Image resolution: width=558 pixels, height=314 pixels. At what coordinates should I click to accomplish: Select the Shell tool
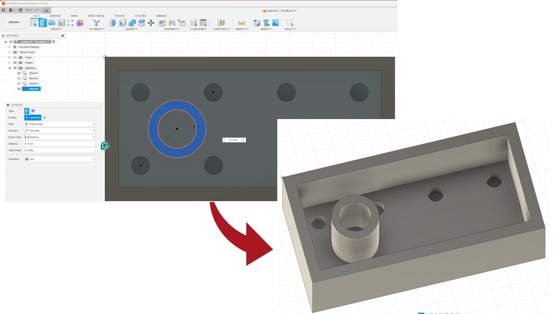123,23
